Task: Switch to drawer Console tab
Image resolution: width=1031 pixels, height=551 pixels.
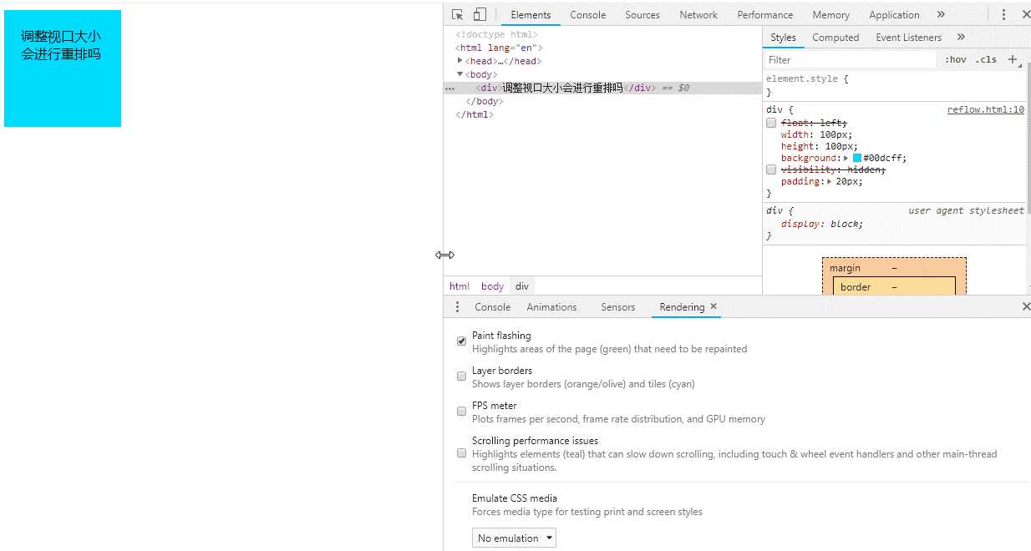Action: pyautogui.click(x=492, y=307)
